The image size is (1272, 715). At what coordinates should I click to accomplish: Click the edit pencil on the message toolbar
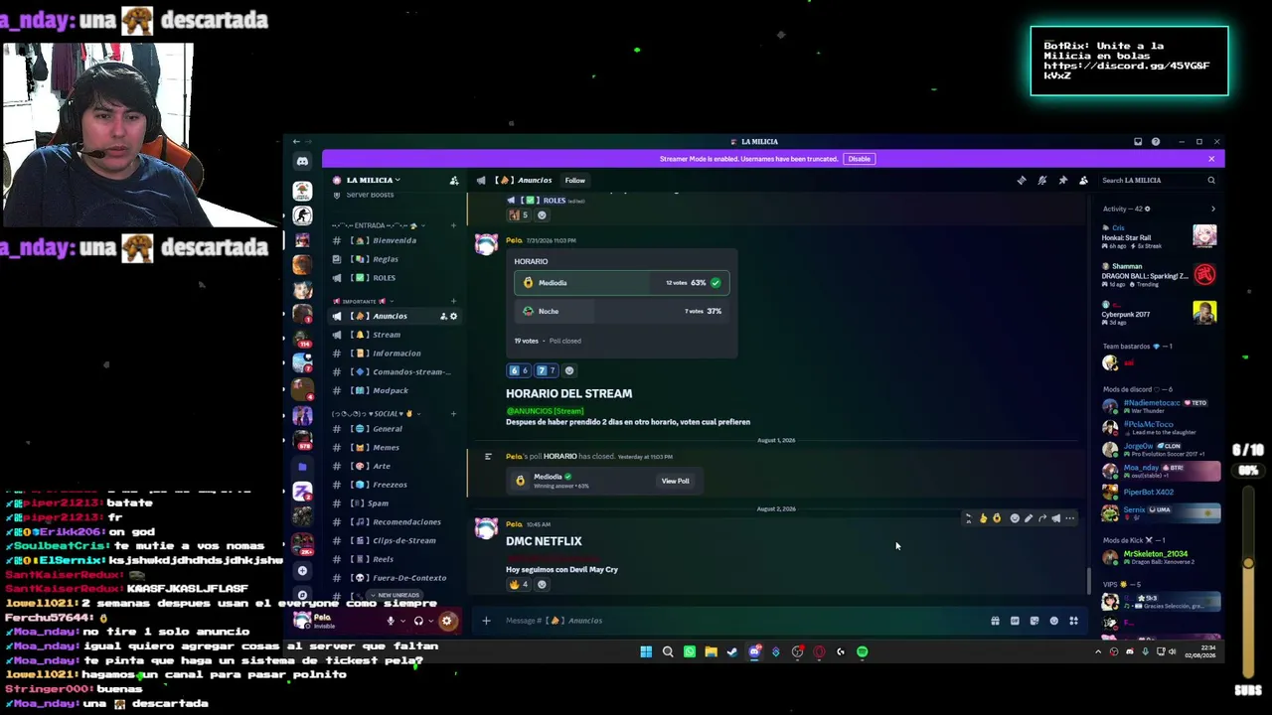point(1029,518)
